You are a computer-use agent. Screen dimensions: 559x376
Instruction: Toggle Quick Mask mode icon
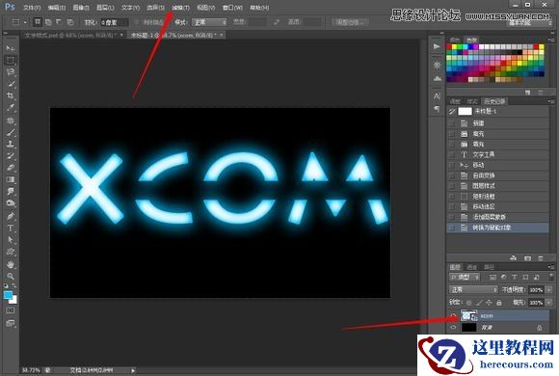point(11,310)
